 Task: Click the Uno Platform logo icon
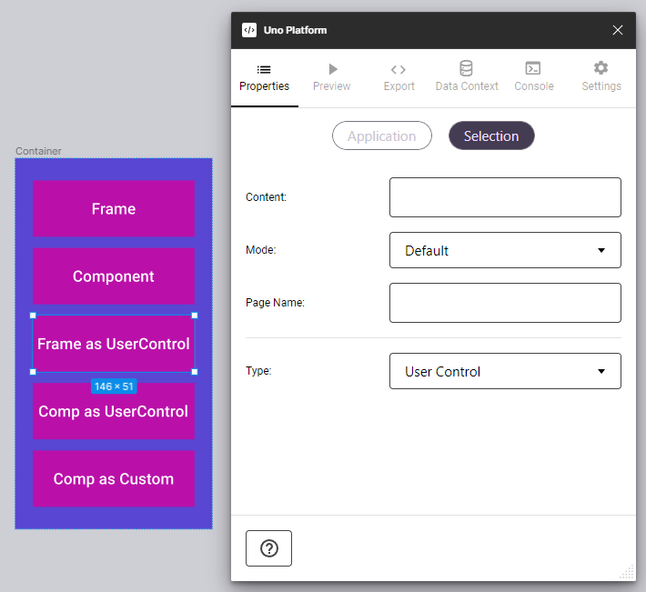click(x=248, y=30)
